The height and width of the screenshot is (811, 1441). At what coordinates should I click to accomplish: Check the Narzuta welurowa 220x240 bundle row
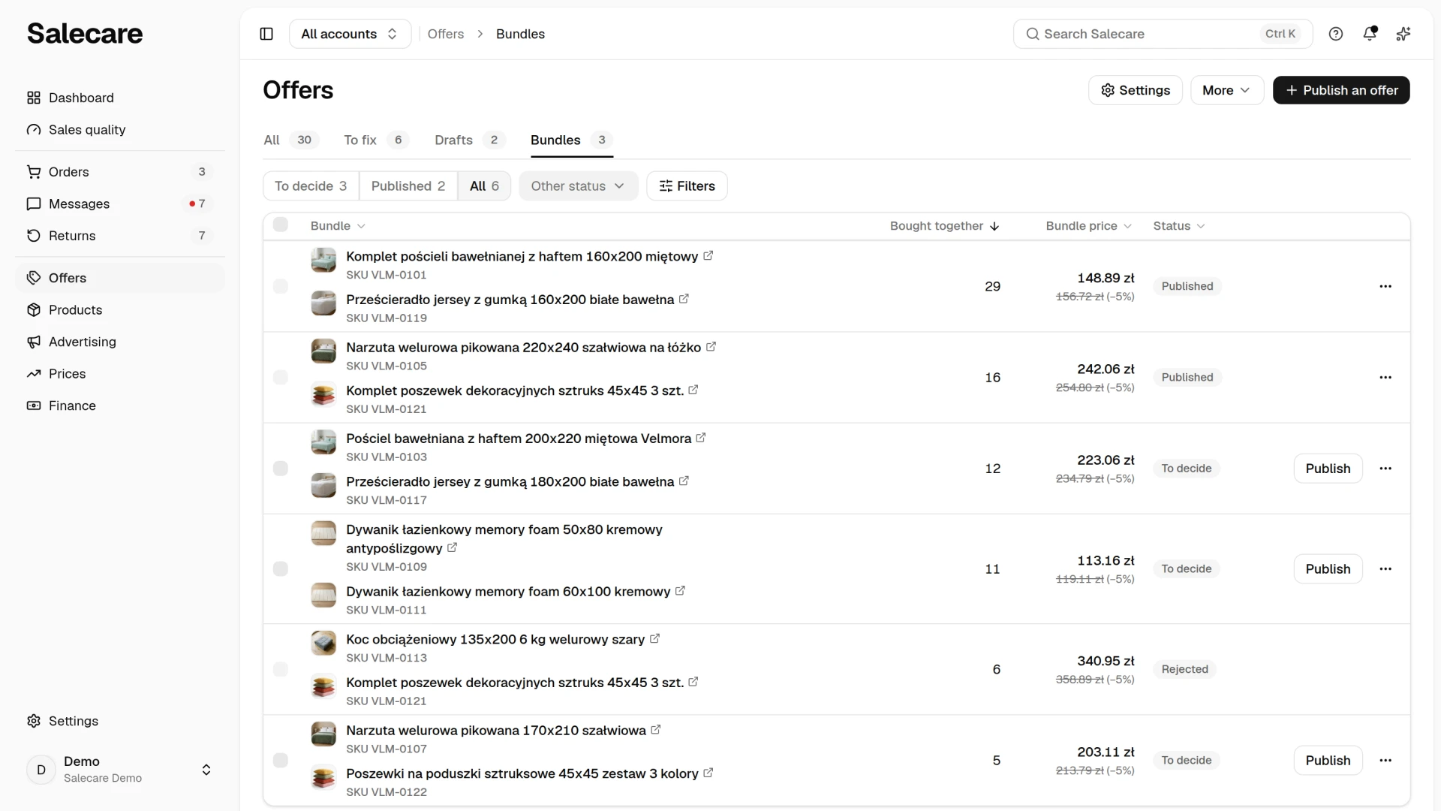(x=281, y=377)
